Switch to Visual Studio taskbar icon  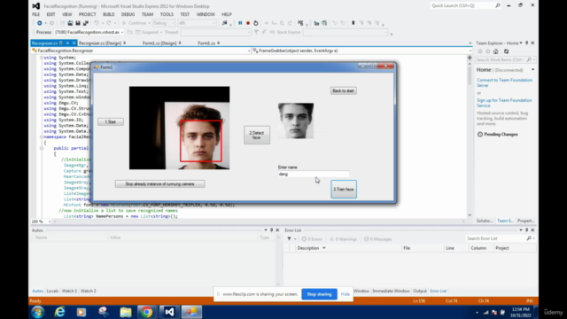(x=169, y=312)
